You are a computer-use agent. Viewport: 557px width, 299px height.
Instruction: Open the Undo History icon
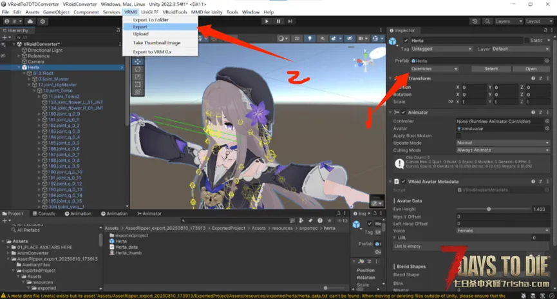tap(475, 21)
